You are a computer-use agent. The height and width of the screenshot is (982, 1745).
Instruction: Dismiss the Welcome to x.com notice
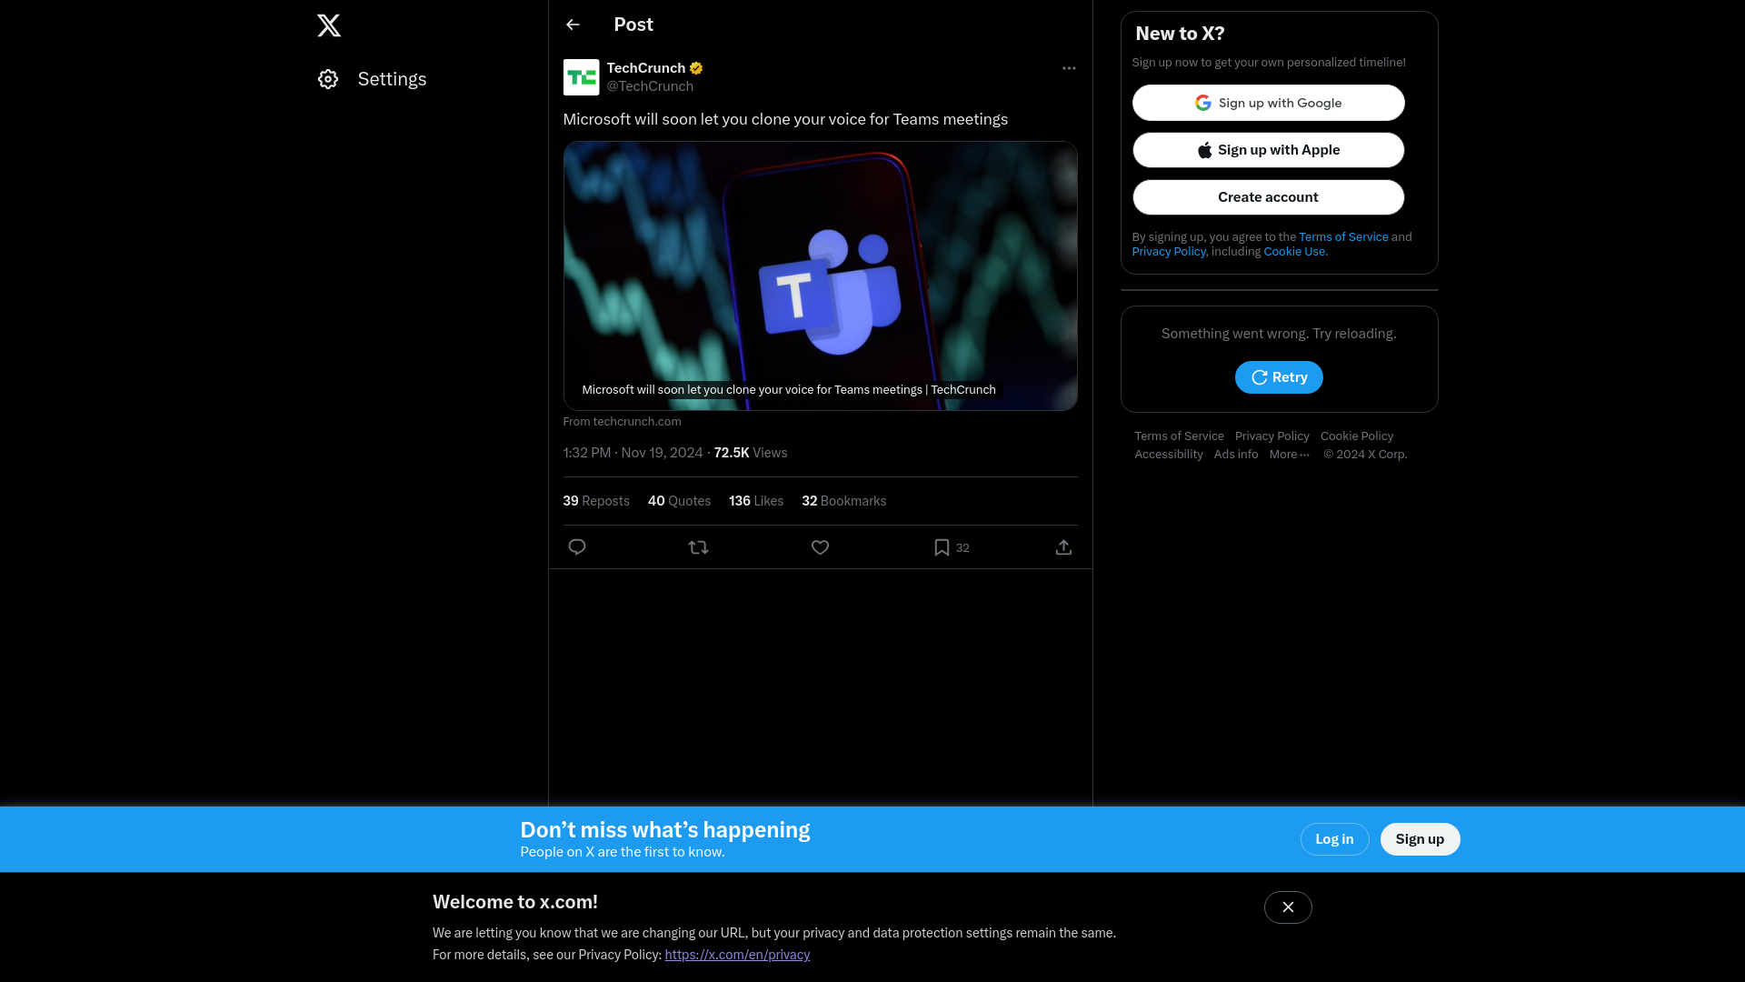pyautogui.click(x=1289, y=907)
